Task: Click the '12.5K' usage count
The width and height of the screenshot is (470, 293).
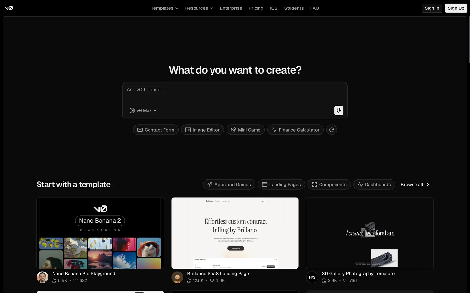Action: pos(198,281)
